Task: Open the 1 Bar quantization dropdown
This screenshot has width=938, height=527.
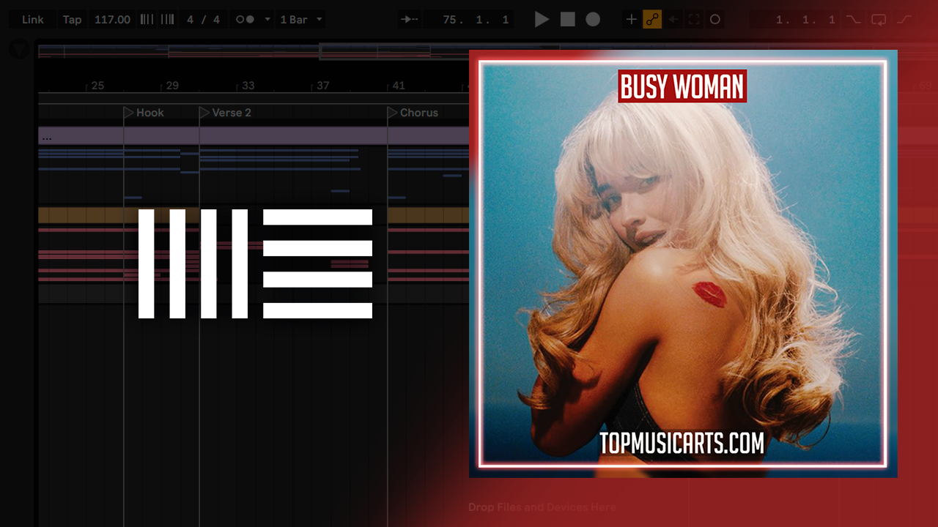Action: click(x=300, y=20)
